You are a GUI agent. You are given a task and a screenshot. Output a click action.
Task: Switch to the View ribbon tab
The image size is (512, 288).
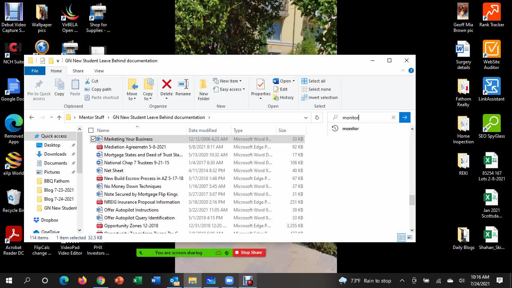click(99, 71)
